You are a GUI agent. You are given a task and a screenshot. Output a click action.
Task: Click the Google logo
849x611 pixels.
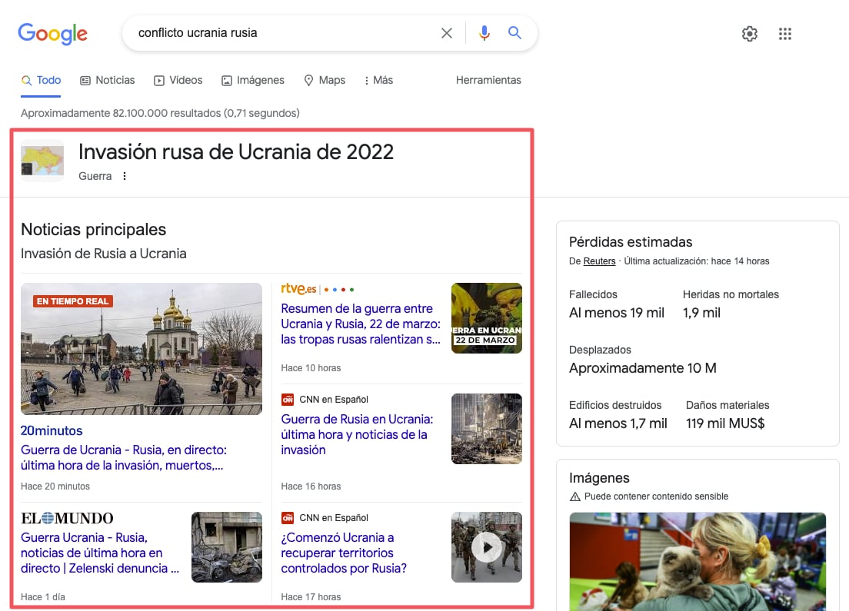(x=52, y=34)
